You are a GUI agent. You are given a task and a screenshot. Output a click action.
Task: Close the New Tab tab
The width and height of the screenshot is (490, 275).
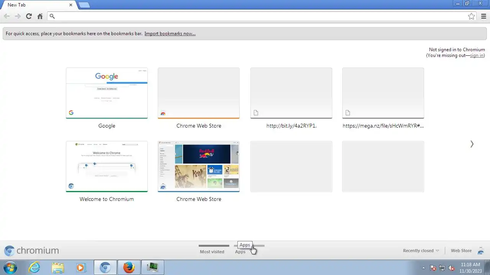click(71, 5)
